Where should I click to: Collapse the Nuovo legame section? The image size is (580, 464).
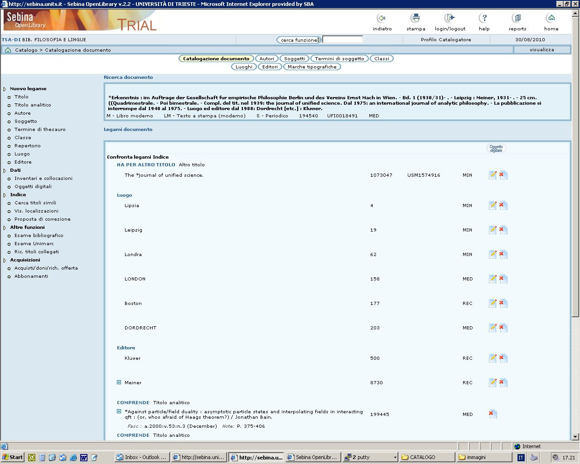pos(5,89)
